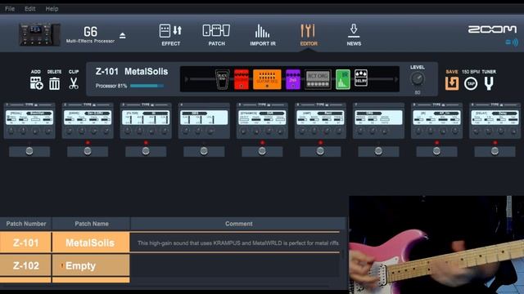Click the Comment column header
This screenshot has width=524, height=294.
[238, 224]
